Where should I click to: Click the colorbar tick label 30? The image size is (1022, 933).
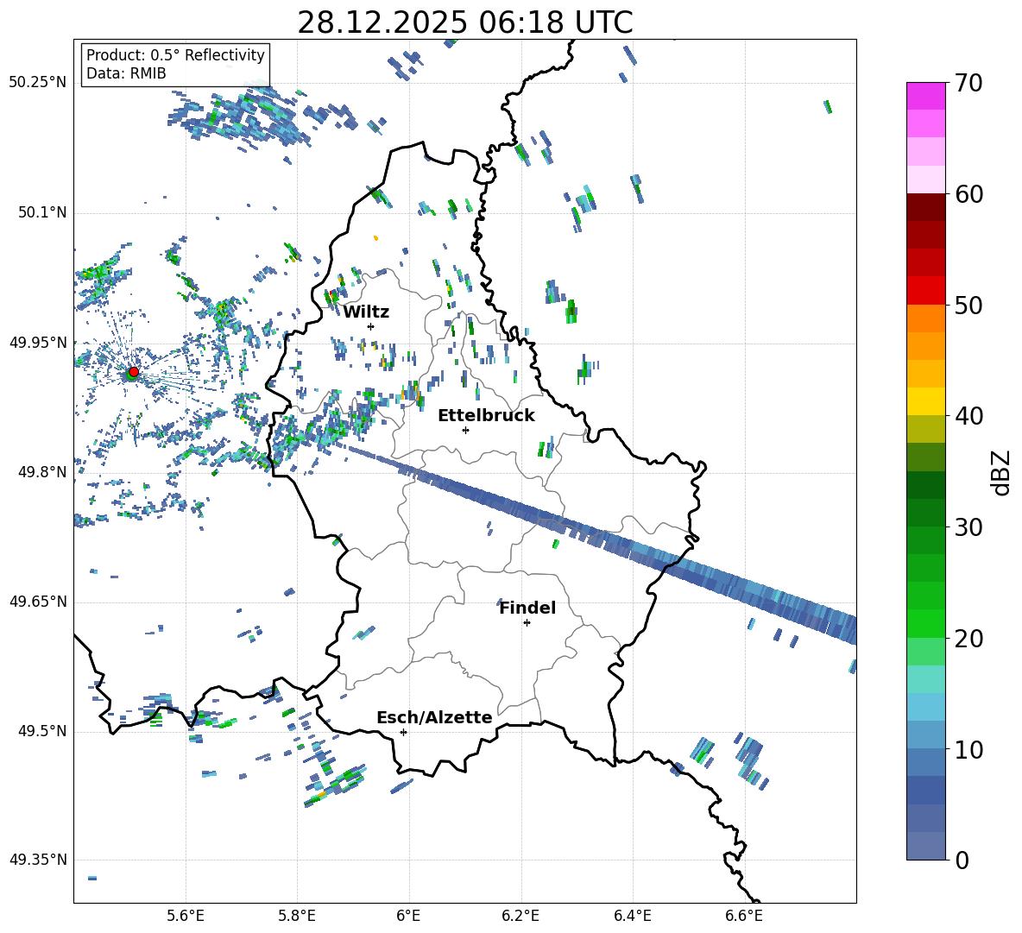(968, 527)
